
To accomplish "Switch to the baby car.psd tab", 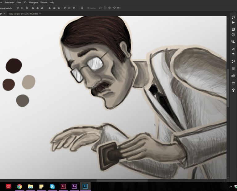I will 23,14.
